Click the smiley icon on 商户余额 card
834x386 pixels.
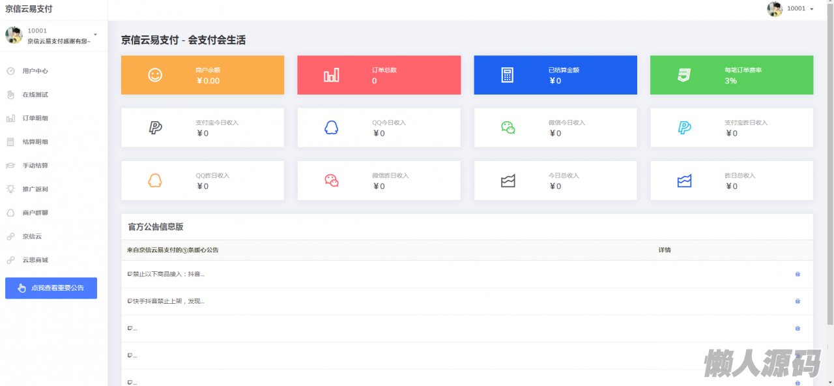[x=155, y=75]
